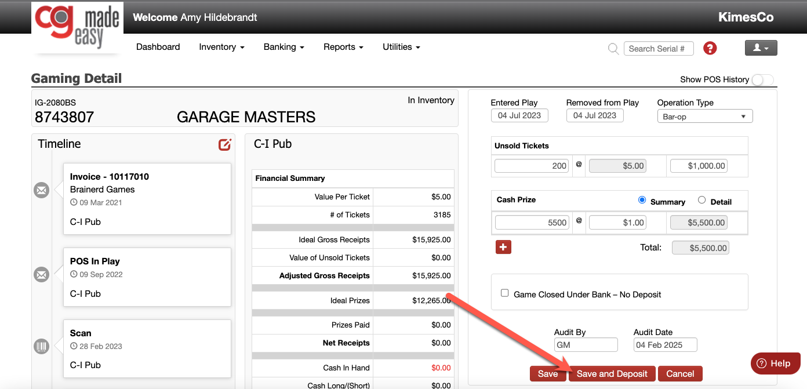Screen dimensions: 807x389
Task: Click the cash prize $5,500.00 amount field
Action: (x=699, y=223)
